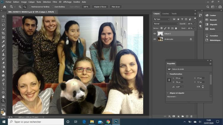Flip vertically in Propriétés panel
This screenshot has height=125, width=223.
[203, 87]
